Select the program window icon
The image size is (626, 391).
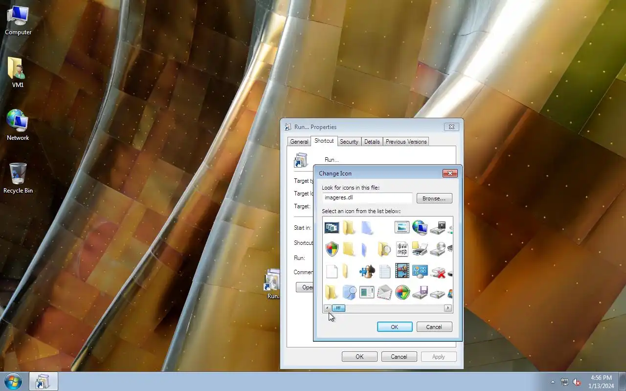pos(367,292)
